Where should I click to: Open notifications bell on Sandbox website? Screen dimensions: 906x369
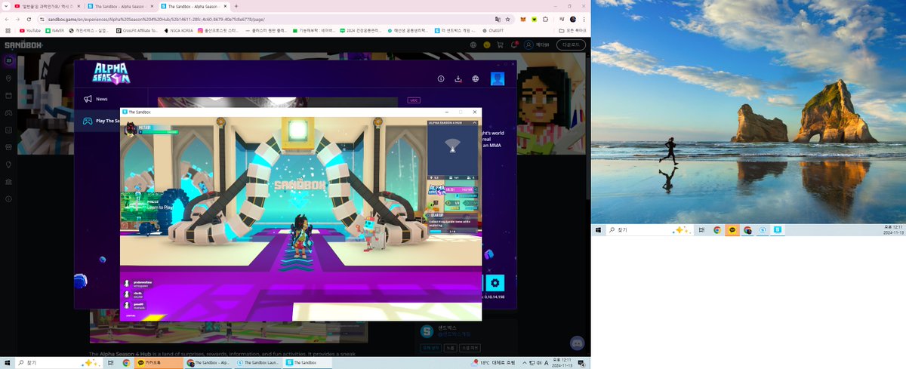tap(513, 45)
